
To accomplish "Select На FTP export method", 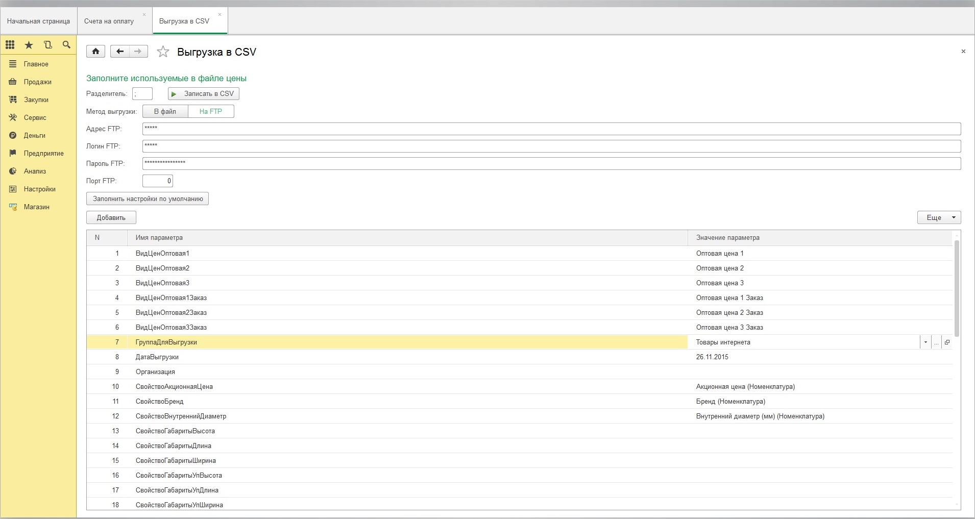I will pyautogui.click(x=211, y=111).
